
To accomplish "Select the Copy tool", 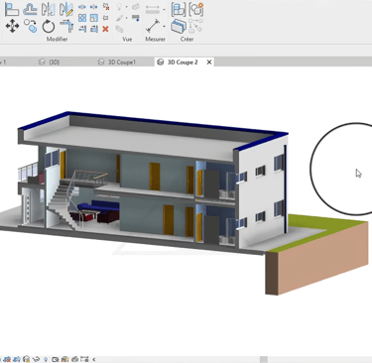I will pos(30,26).
